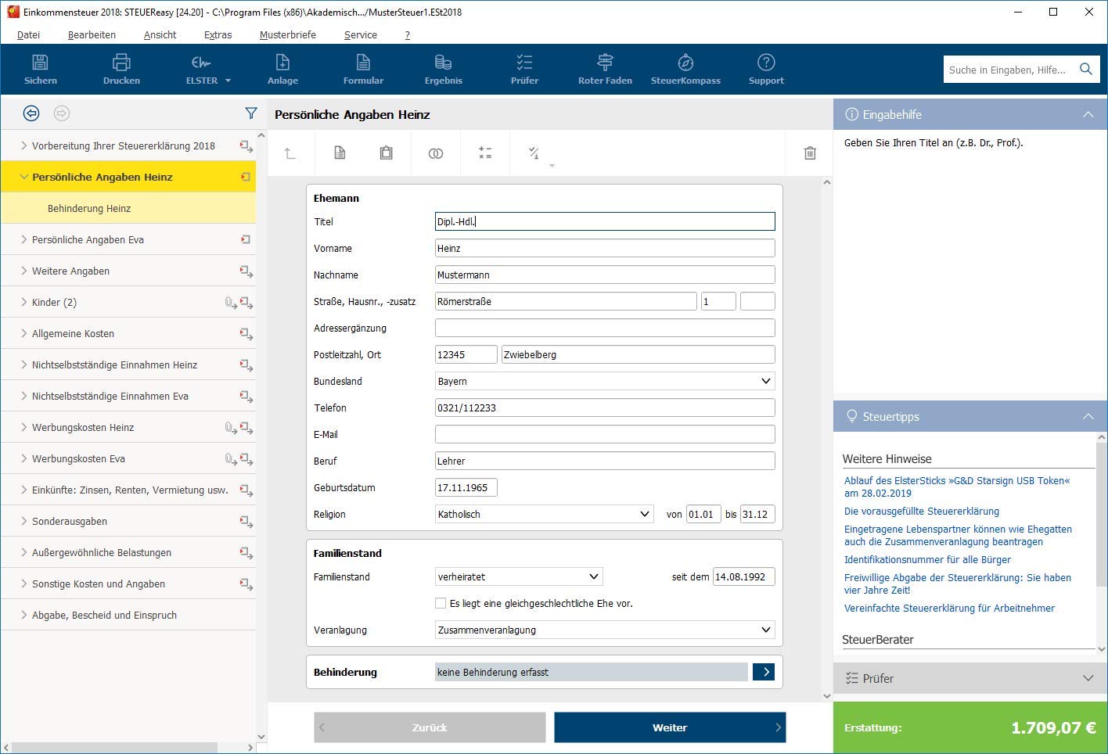Click the Geburtsdatum date field
This screenshot has height=754, width=1108.
click(x=466, y=487)
